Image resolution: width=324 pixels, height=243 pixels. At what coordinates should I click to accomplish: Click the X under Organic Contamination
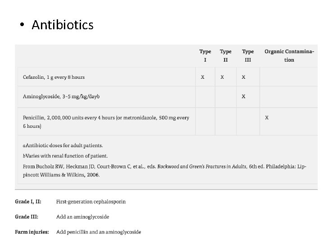(x=267, y=117)
